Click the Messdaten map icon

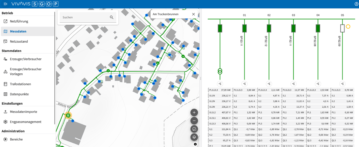pyautogui.click(x=5, y=31)
